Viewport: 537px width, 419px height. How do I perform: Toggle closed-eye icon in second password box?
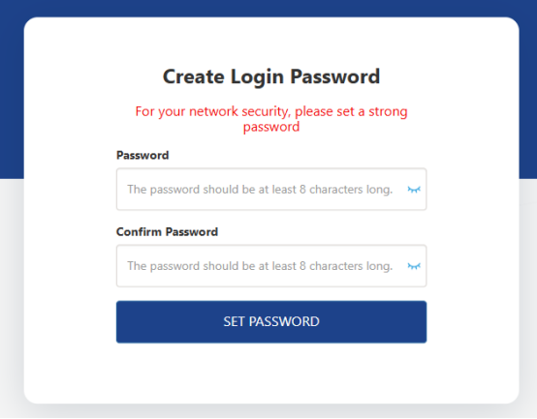(414, 266)
